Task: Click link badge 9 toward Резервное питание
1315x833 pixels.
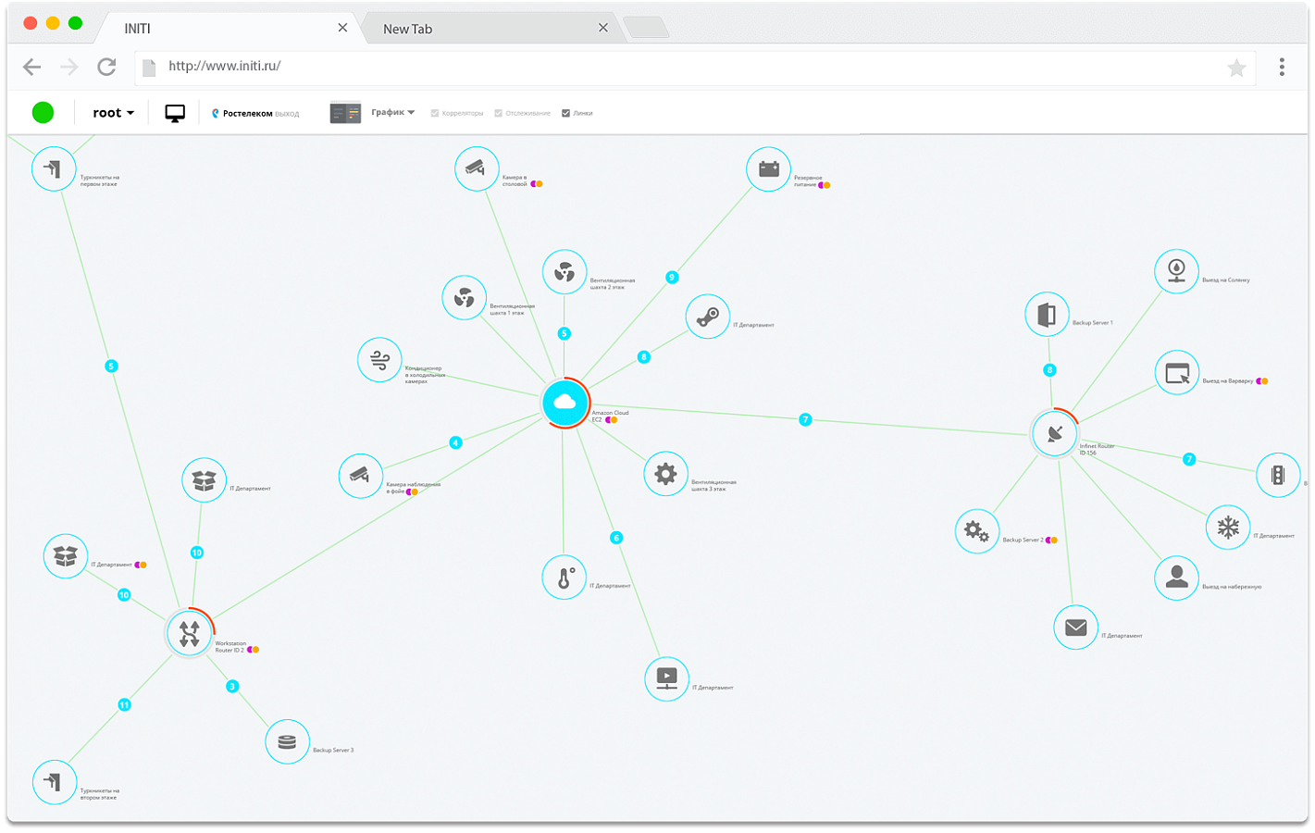Action: [672, 277]
